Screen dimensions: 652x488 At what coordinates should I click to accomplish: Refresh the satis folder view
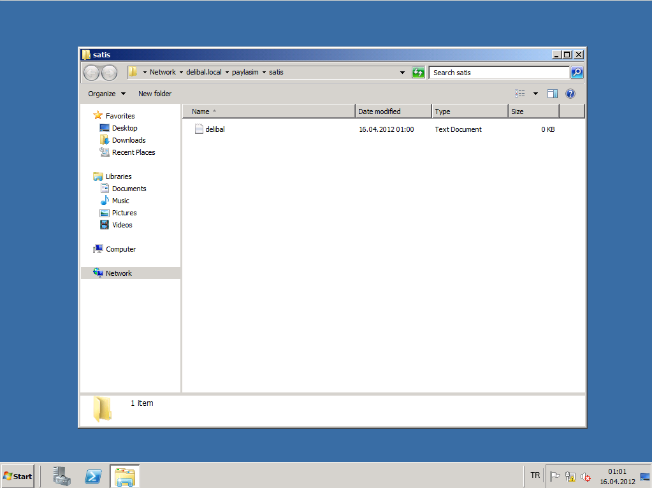click(418, 73)
